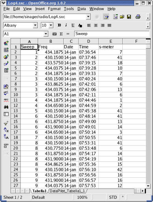Open the File menu
This screenshot has height=202, width=153.
point(6,9)
